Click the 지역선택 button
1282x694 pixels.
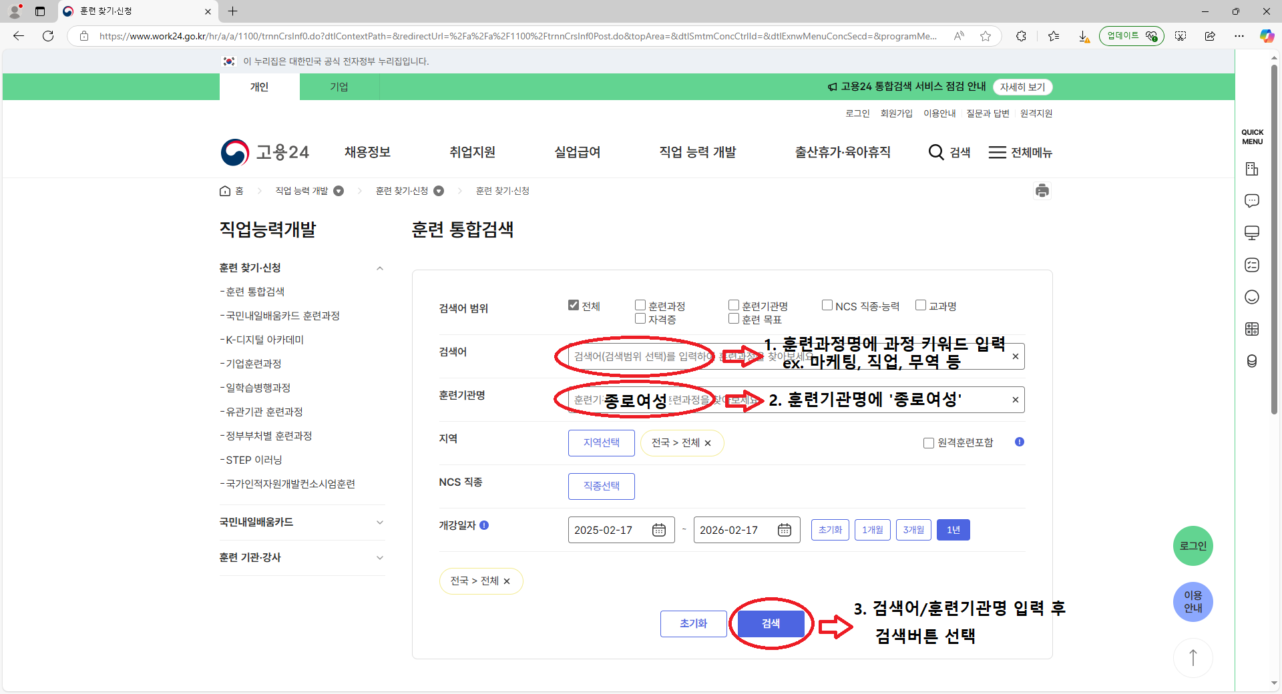(601, 442)
